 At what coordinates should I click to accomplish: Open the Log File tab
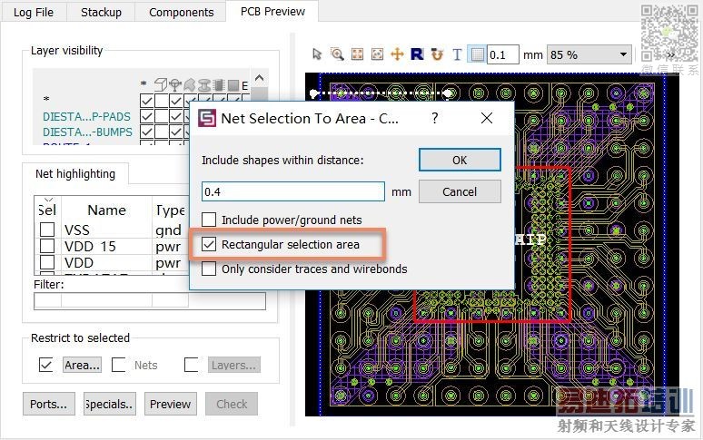pos(34,12)
